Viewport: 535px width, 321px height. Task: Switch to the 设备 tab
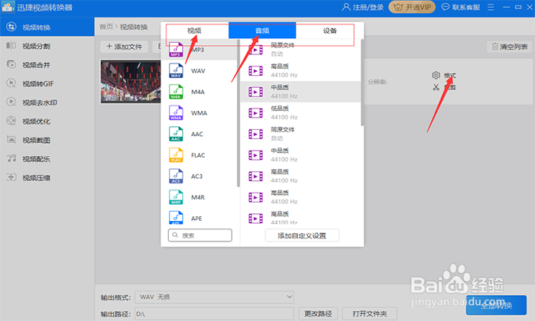[x=329, y=31]
